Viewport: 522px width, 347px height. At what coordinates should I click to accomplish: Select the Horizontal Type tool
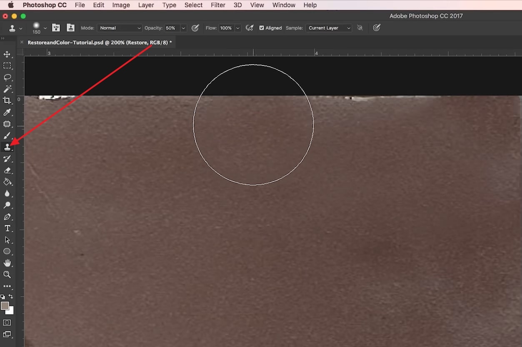point(7,228)
